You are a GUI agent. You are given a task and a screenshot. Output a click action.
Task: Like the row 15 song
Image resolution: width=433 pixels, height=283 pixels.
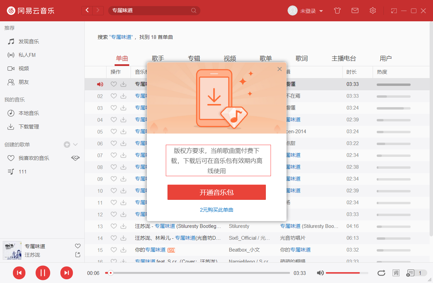click(114, 250)
